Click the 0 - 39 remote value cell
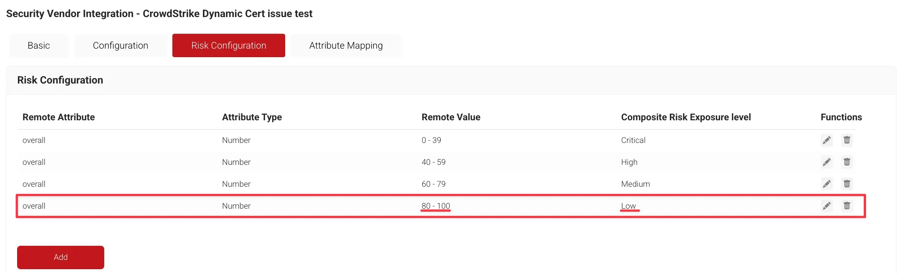 coord(431,140)
